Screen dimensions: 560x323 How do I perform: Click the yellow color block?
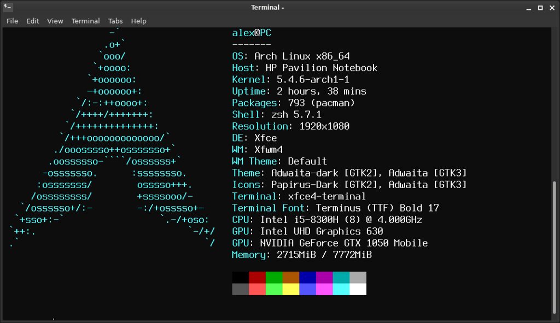291,289
